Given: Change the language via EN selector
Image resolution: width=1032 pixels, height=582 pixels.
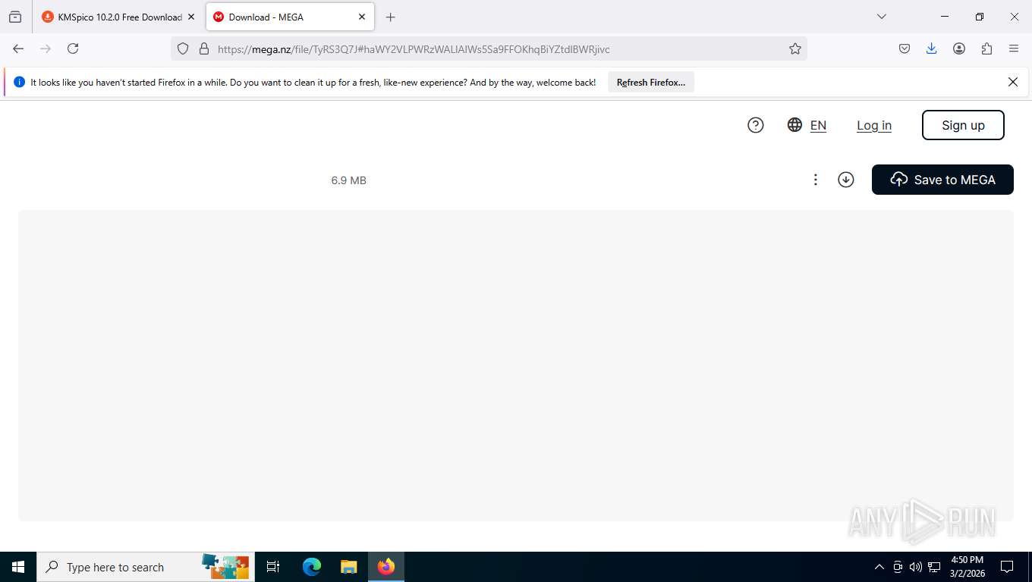Looking at the screenshot, I should (807, 125).
